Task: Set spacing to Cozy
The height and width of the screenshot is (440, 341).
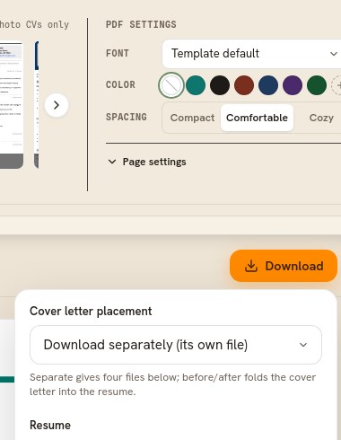Action: (321, 118)
